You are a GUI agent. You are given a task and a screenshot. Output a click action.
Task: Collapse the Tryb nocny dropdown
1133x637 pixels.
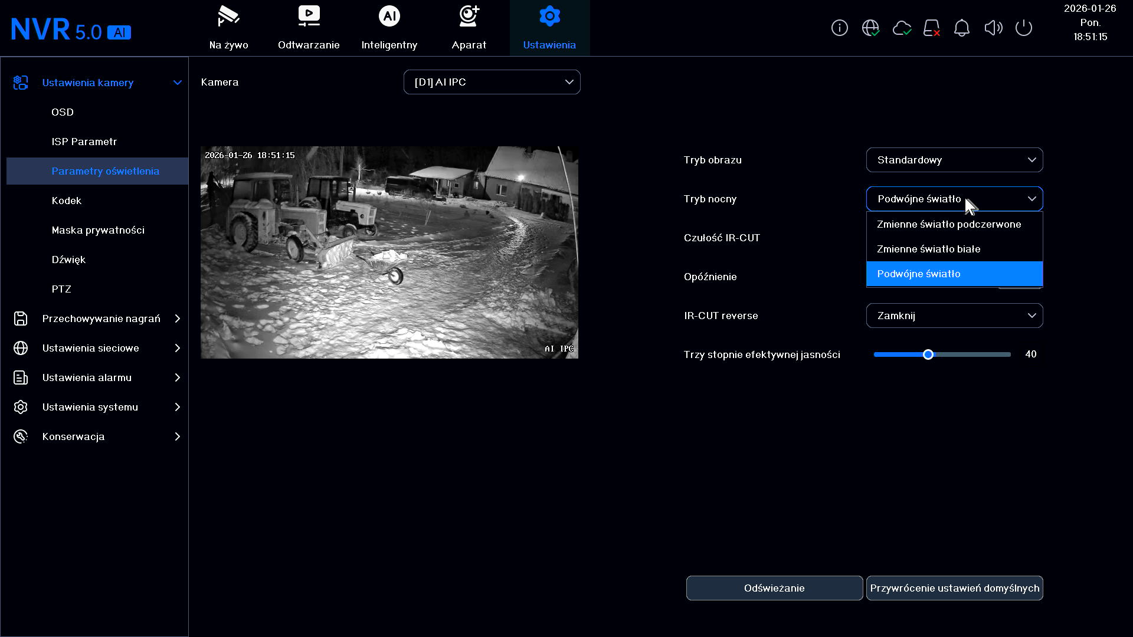pyautogui.click(x=954, y=199)
